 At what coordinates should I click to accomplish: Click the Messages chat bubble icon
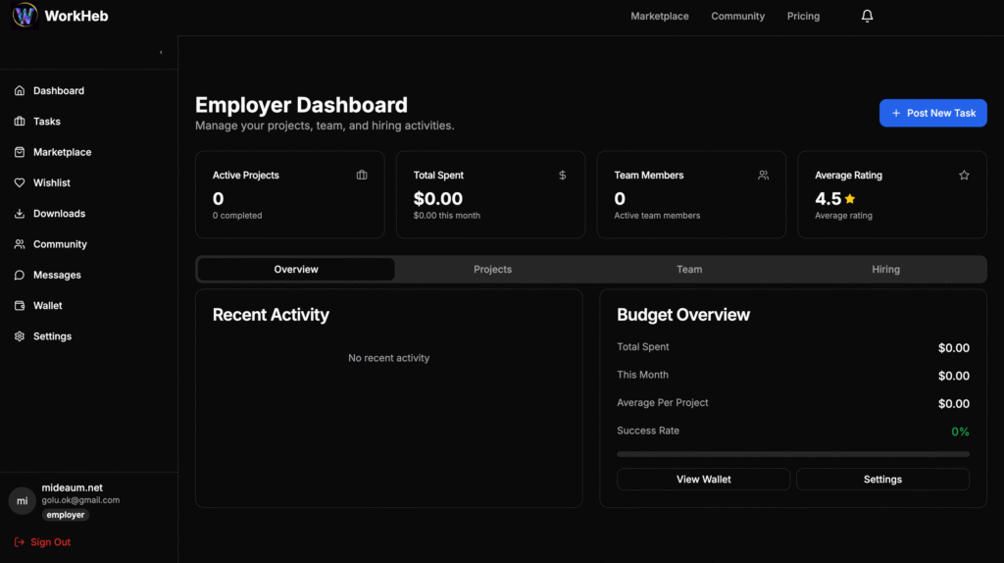click(x=20, y=276)
